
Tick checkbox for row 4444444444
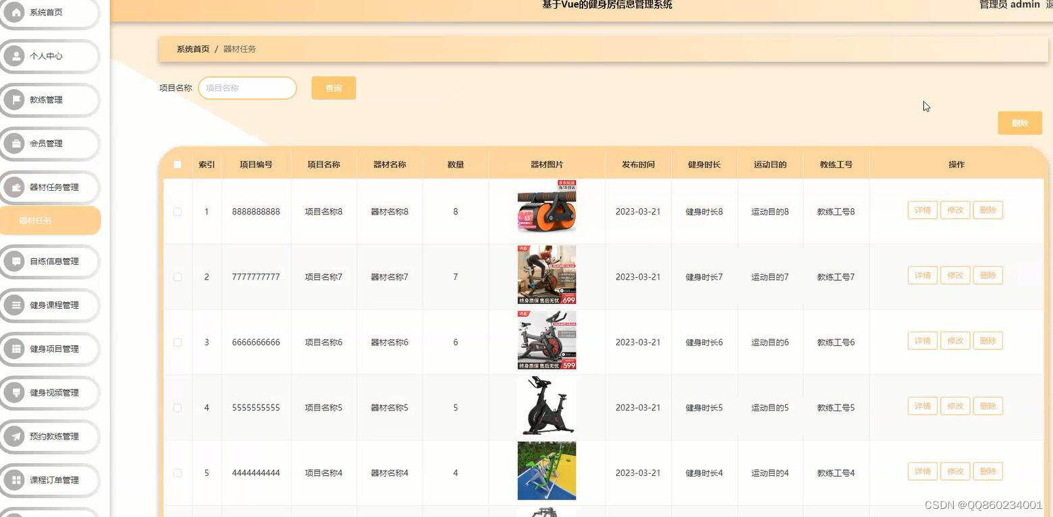click(x=178, y=473)
